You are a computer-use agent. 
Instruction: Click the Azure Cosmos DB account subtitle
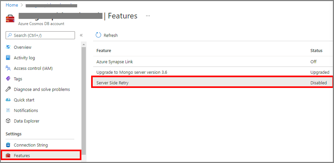click(x=41, y=24)
